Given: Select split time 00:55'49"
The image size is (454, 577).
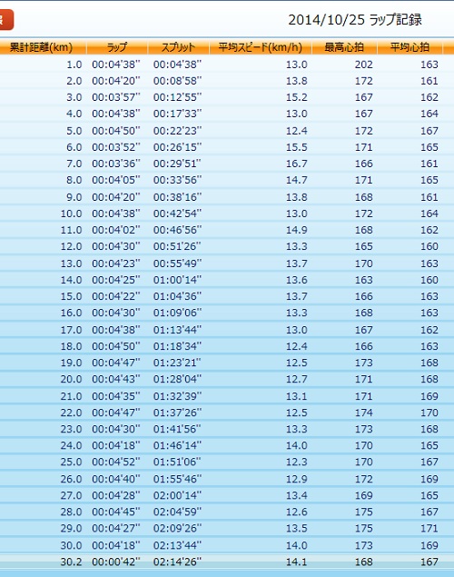Looking at the screenshot, I should 177,264.
